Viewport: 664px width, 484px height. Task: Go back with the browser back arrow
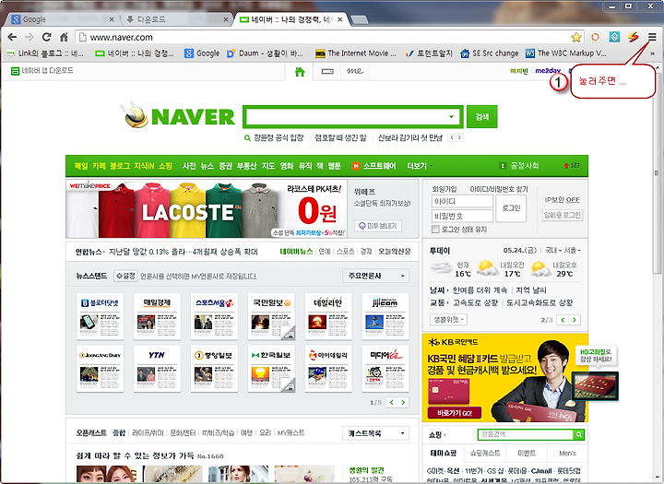pyautogui.click(x=12, y=37)
